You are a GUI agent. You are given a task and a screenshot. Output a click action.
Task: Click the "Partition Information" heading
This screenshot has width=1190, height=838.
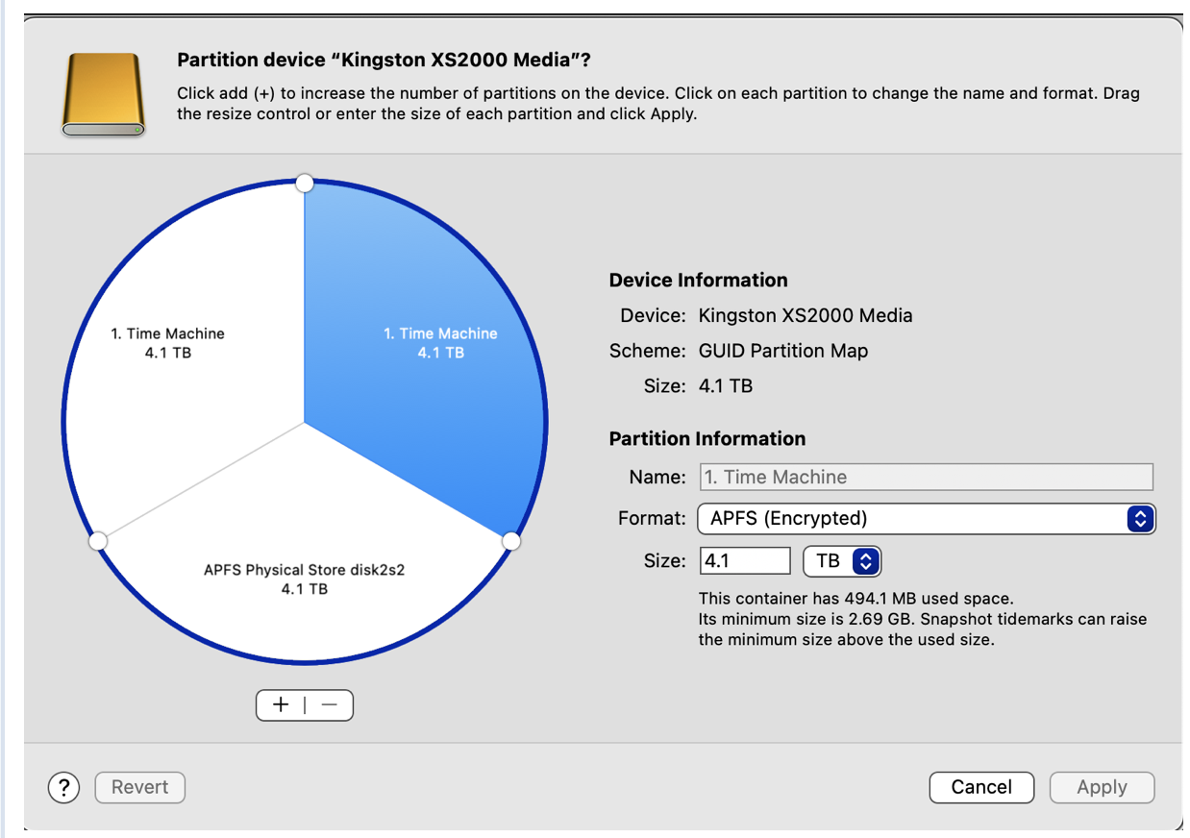pyautogui.click(x=707, y=439)
